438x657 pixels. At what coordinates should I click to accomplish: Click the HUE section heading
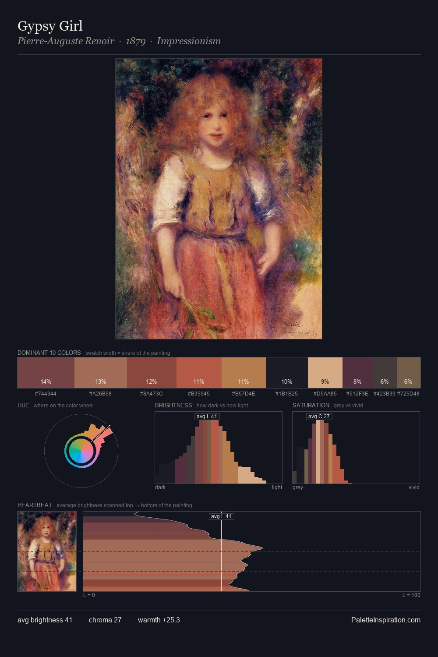[x=23, y=406]
